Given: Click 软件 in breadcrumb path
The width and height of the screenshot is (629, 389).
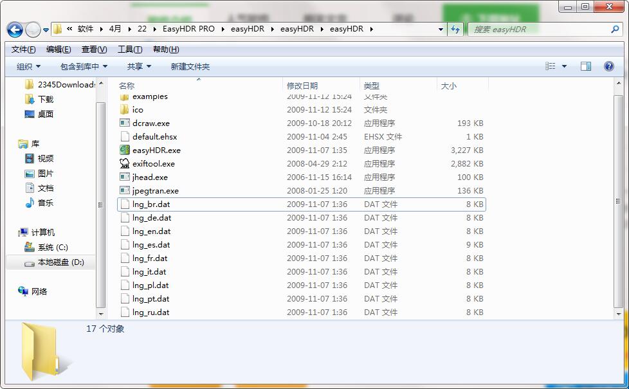Looking at the screenshot, I should coord(86,29).
